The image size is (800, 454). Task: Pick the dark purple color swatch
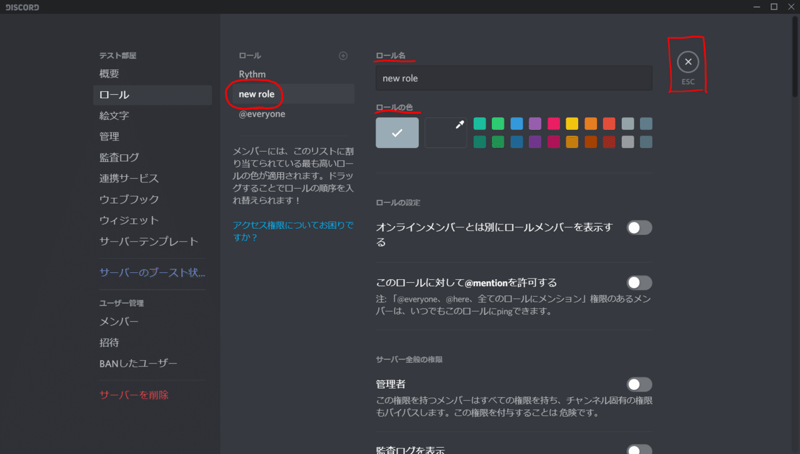(x=535, y=142)
